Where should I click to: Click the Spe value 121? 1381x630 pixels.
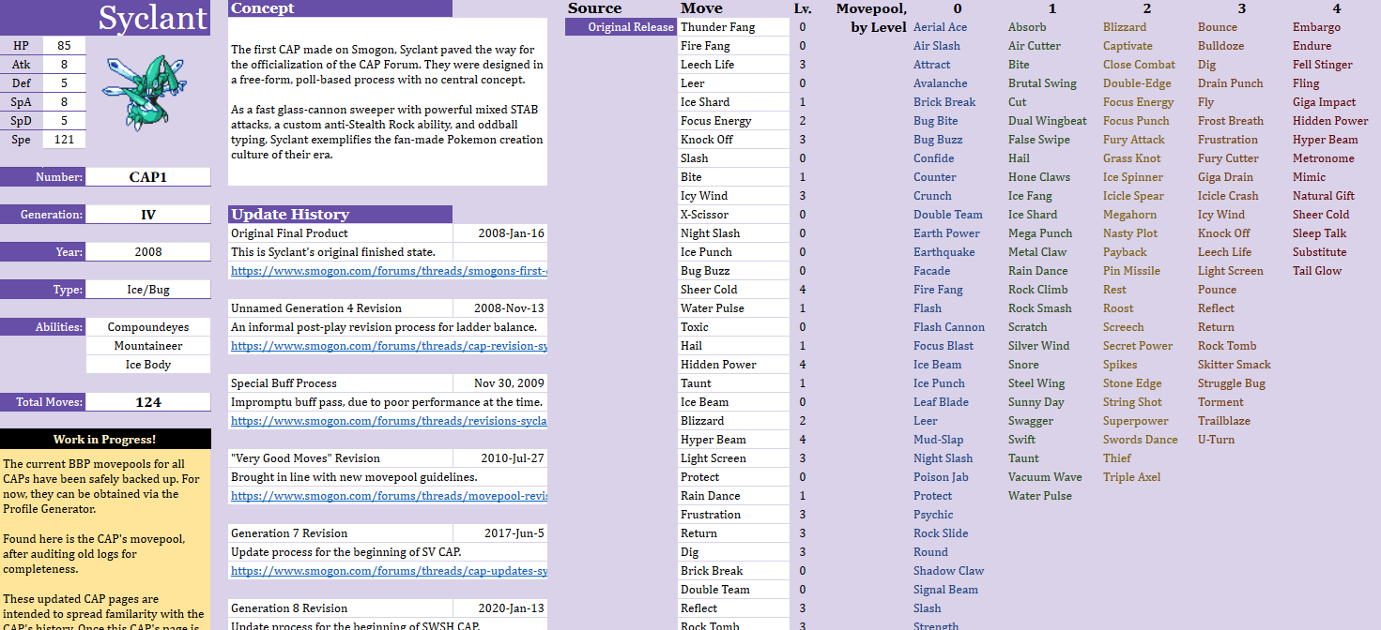point(64,140)
